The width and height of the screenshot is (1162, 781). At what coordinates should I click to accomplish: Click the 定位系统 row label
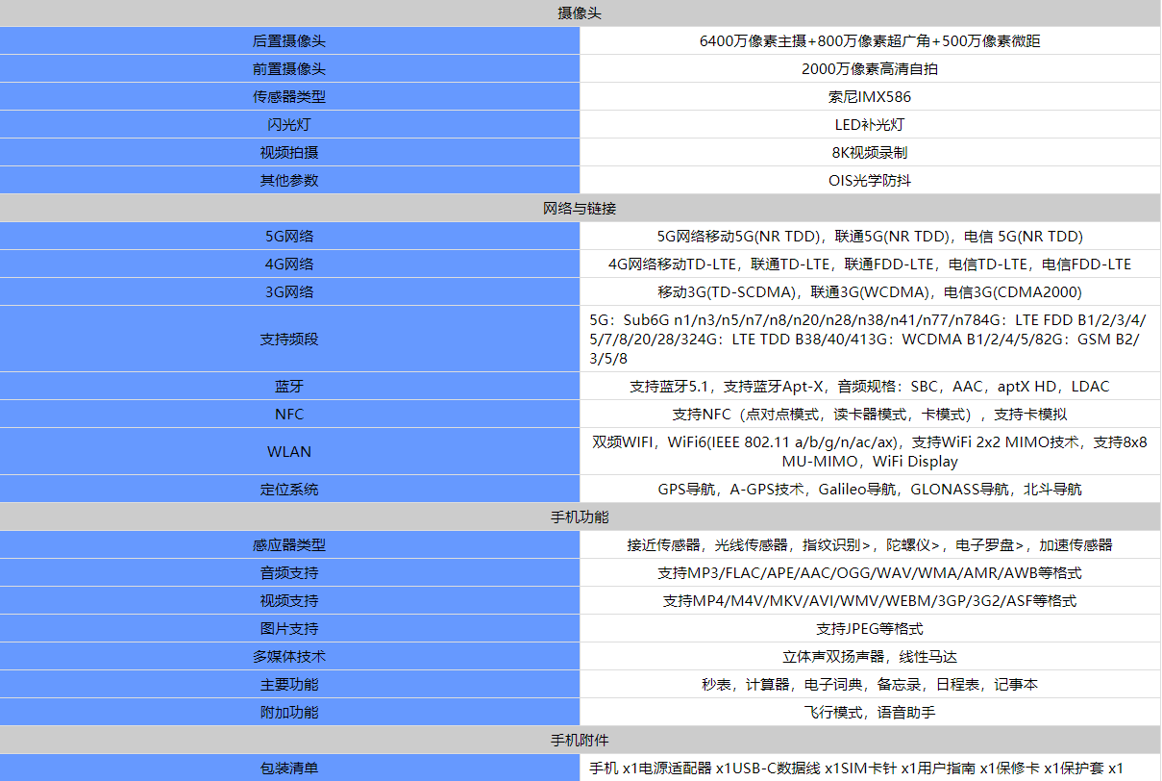pos(289,489)
